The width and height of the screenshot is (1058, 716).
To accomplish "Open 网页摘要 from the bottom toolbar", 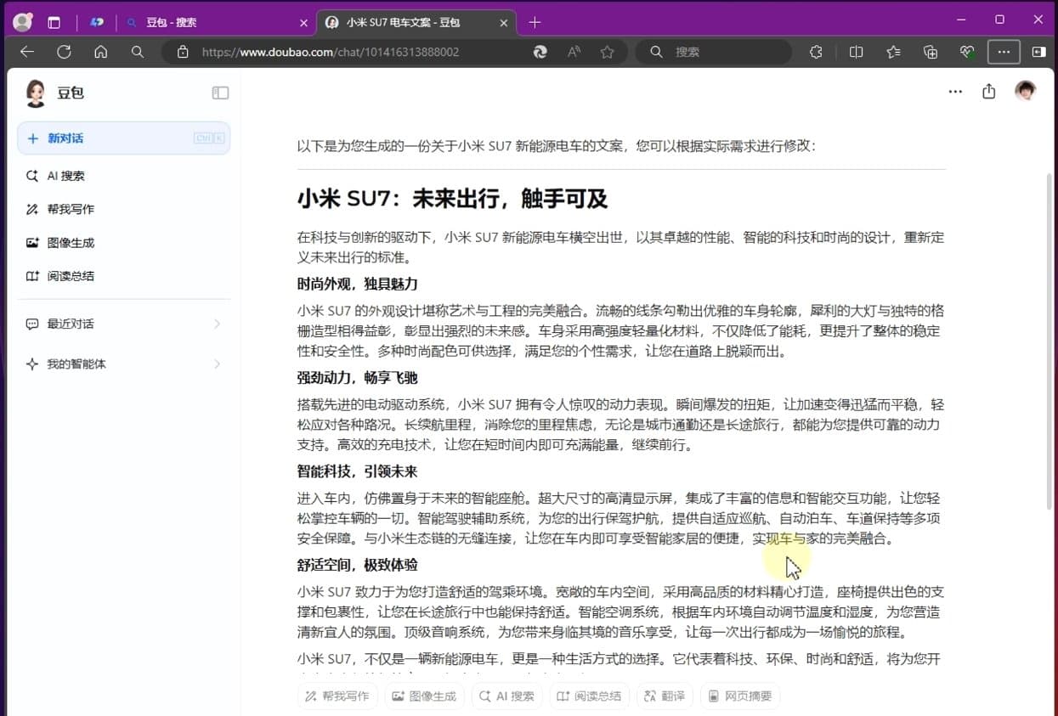I will (x=740, y=696).
